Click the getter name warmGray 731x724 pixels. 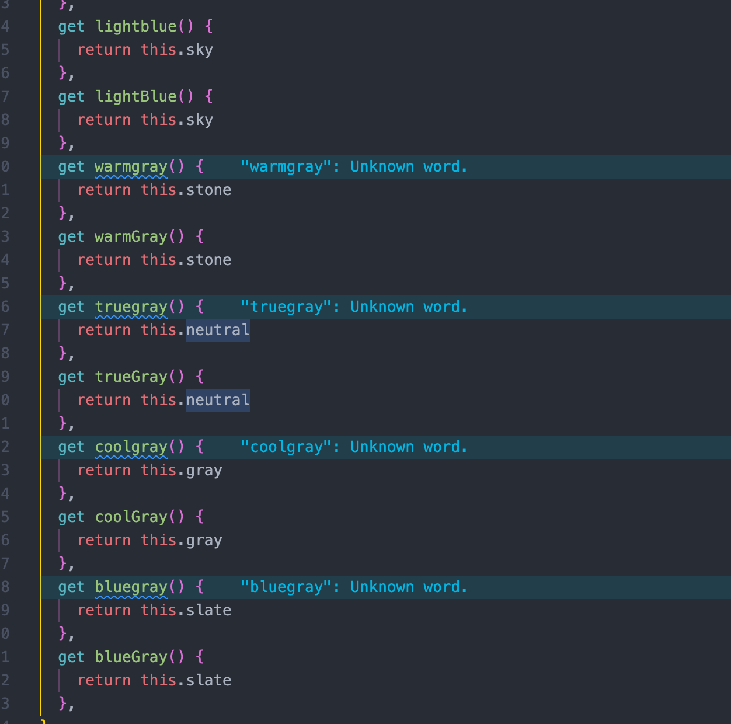click(x=131, y=236)
